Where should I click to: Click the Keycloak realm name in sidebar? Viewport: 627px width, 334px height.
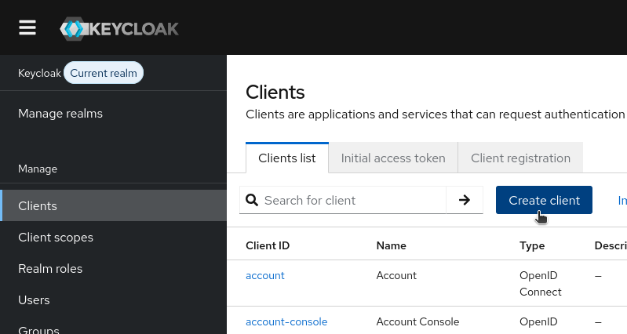pos(39,73)
